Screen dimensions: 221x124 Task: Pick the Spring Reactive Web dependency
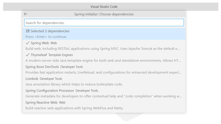coord(104,105)
